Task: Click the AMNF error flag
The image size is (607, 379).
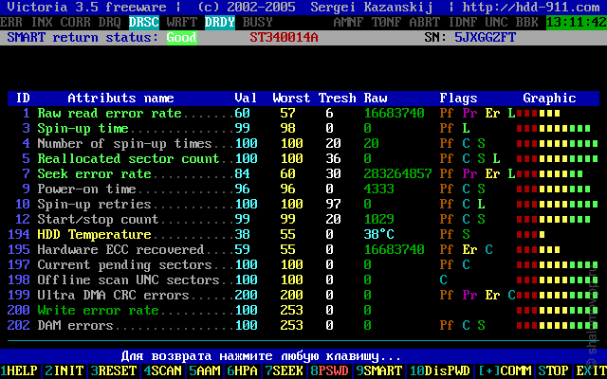Action: 349,23
